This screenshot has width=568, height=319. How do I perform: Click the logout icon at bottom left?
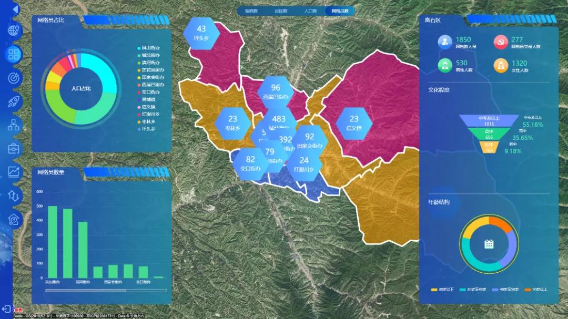tap(7, 308)
